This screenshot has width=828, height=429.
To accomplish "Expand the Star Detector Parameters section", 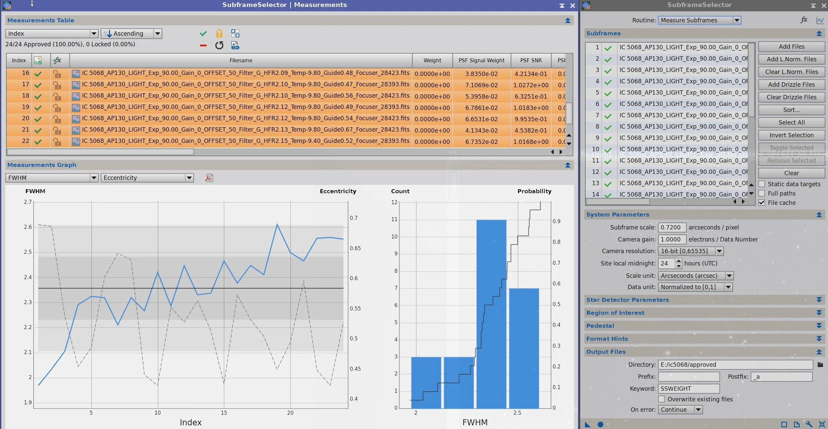I will [819, 300].
